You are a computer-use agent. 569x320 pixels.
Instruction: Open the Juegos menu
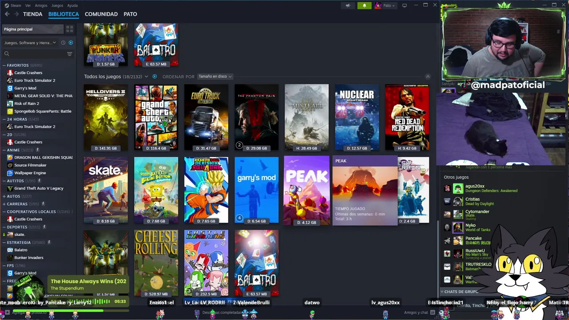tap(57, 5)
